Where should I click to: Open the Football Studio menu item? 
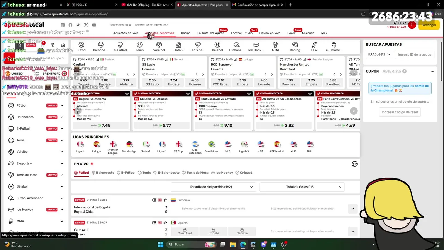coord(242,33)
